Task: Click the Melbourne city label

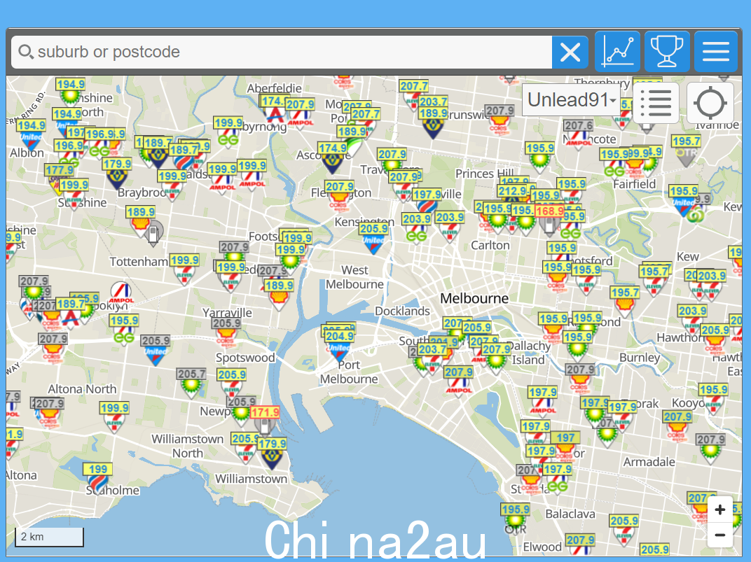Action: pos(474,298)
